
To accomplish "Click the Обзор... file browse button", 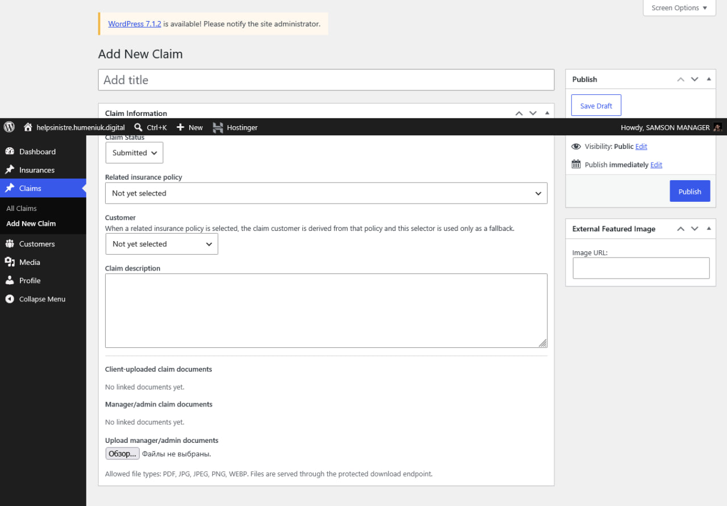I will coord(122,454).
